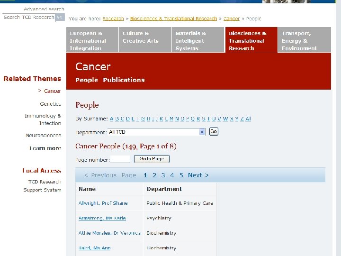Viewport: 341px width, 256px height.
Task: Open the Advanced search link
Action: (44, 9)
